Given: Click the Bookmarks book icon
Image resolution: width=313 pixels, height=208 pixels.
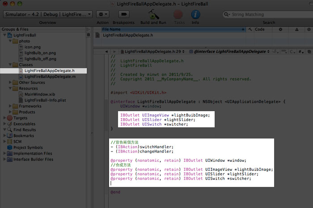Looking at the screenshot, I should coord(9,135).
